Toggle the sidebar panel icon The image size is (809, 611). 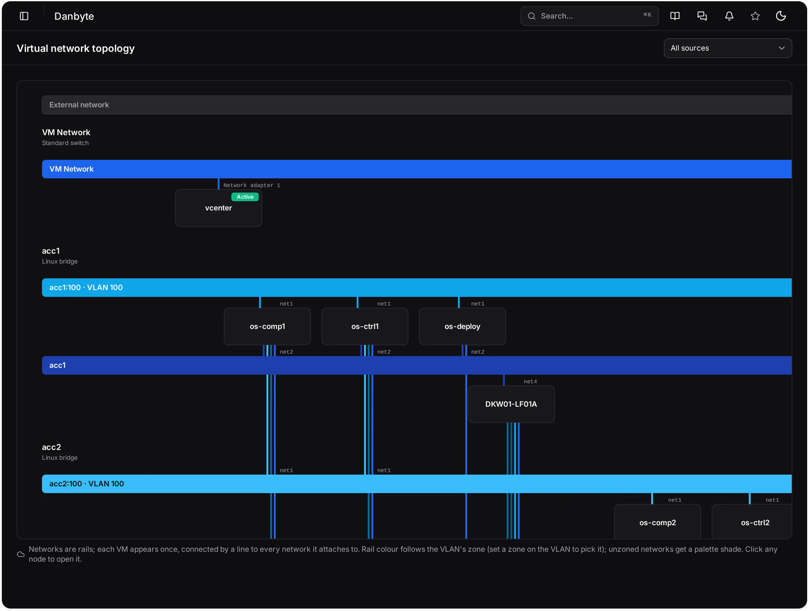coord(24,16)
